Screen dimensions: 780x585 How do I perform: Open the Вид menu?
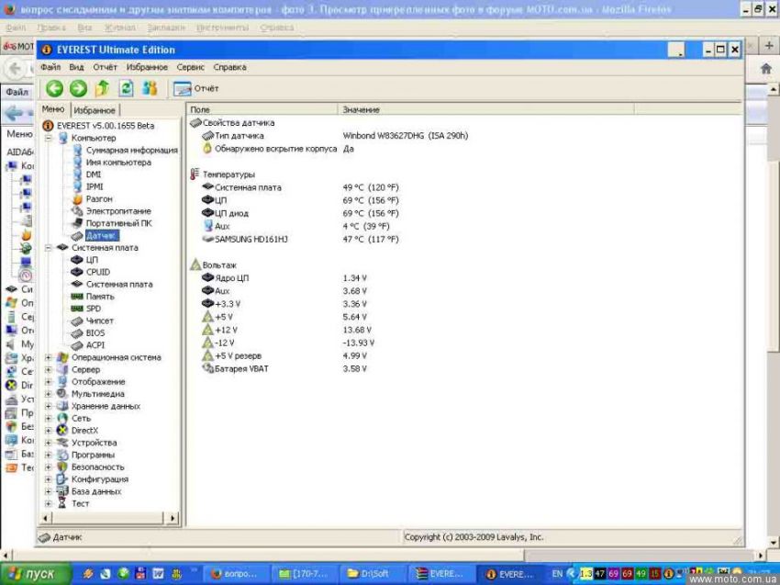tap(76, 67)
